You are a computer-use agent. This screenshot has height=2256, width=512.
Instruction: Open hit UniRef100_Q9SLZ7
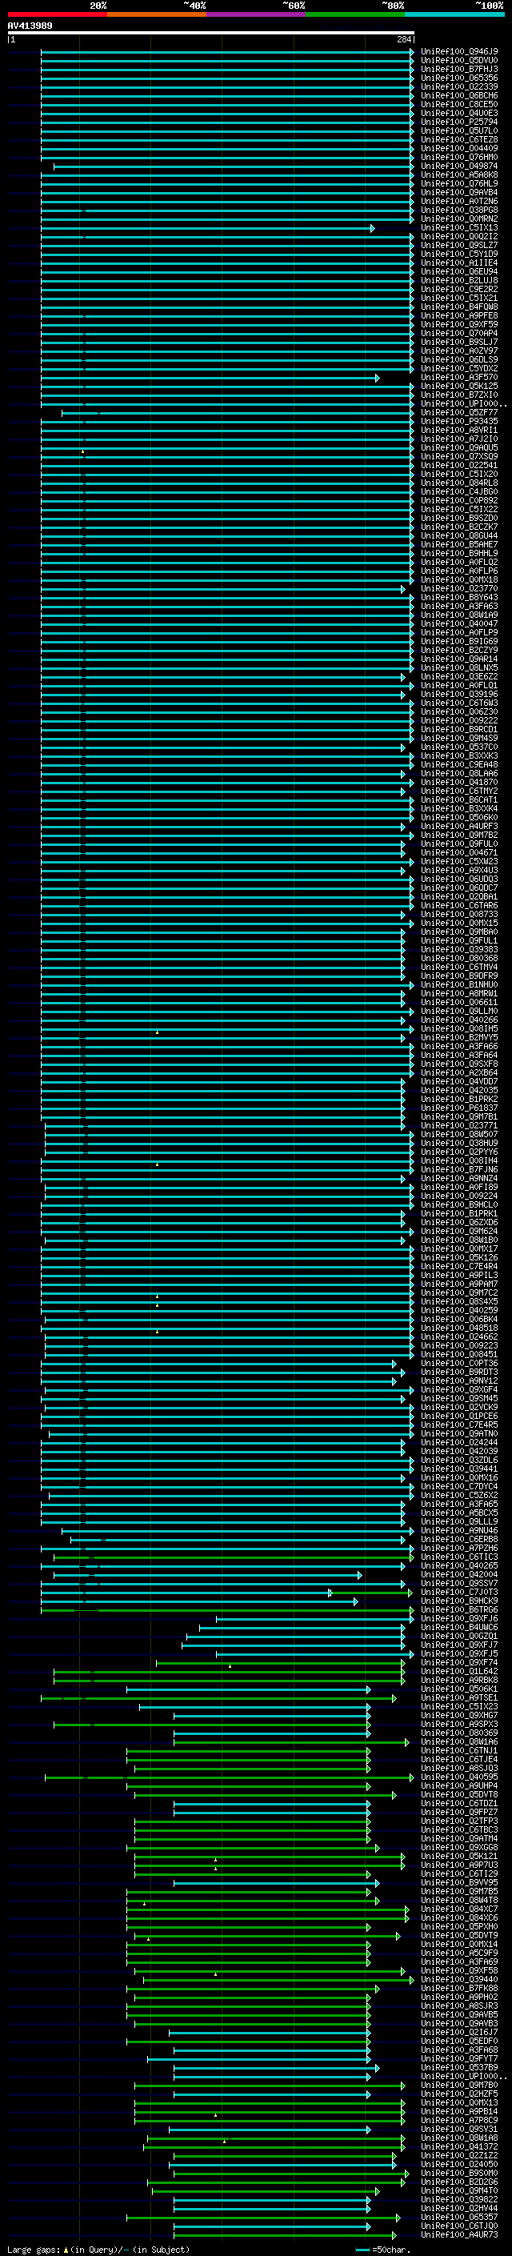pyautogui.click(x=459, y=245)
